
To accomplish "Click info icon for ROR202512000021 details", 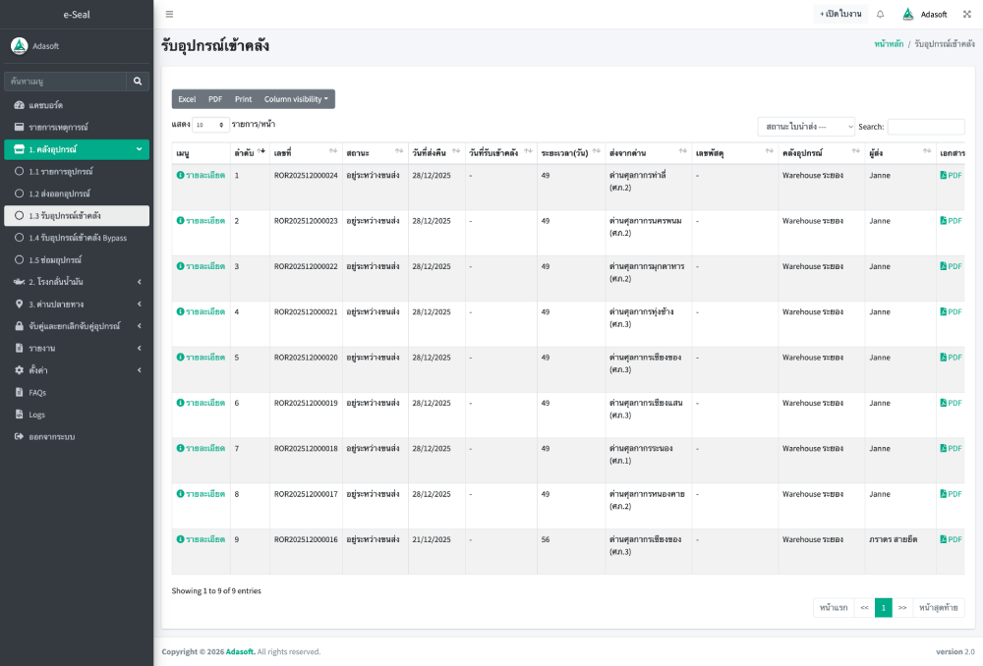I will (x=180, y=311).
